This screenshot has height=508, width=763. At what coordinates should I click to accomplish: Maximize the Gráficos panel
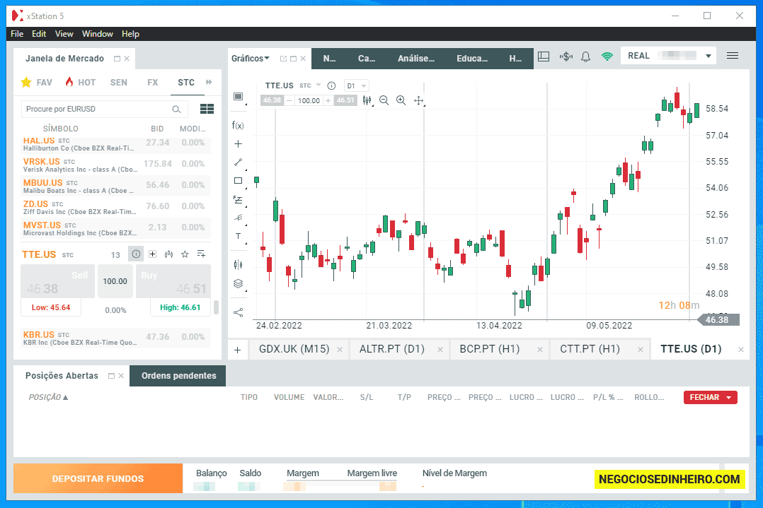coord(293,59)
